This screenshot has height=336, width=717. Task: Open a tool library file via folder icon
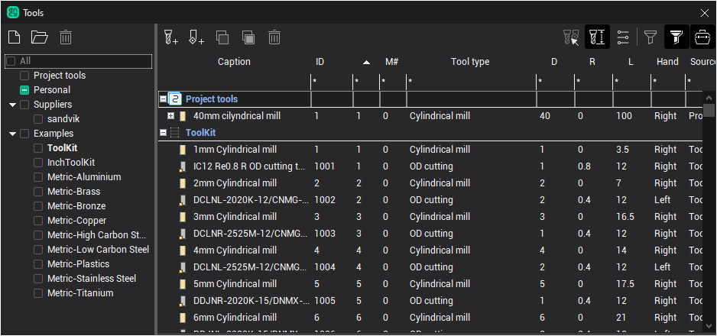[x=39, y=37]
